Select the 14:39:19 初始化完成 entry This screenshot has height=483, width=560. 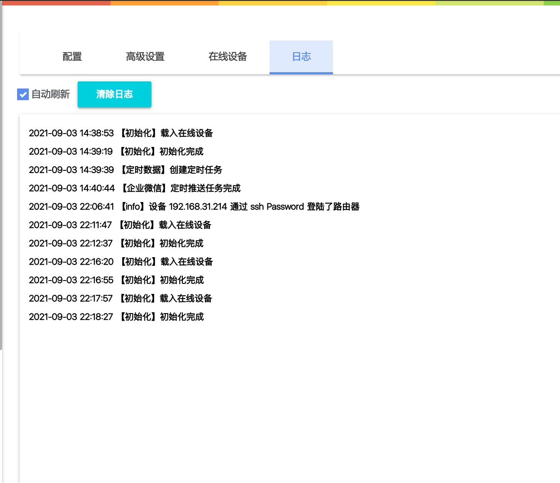pos(116,151)
